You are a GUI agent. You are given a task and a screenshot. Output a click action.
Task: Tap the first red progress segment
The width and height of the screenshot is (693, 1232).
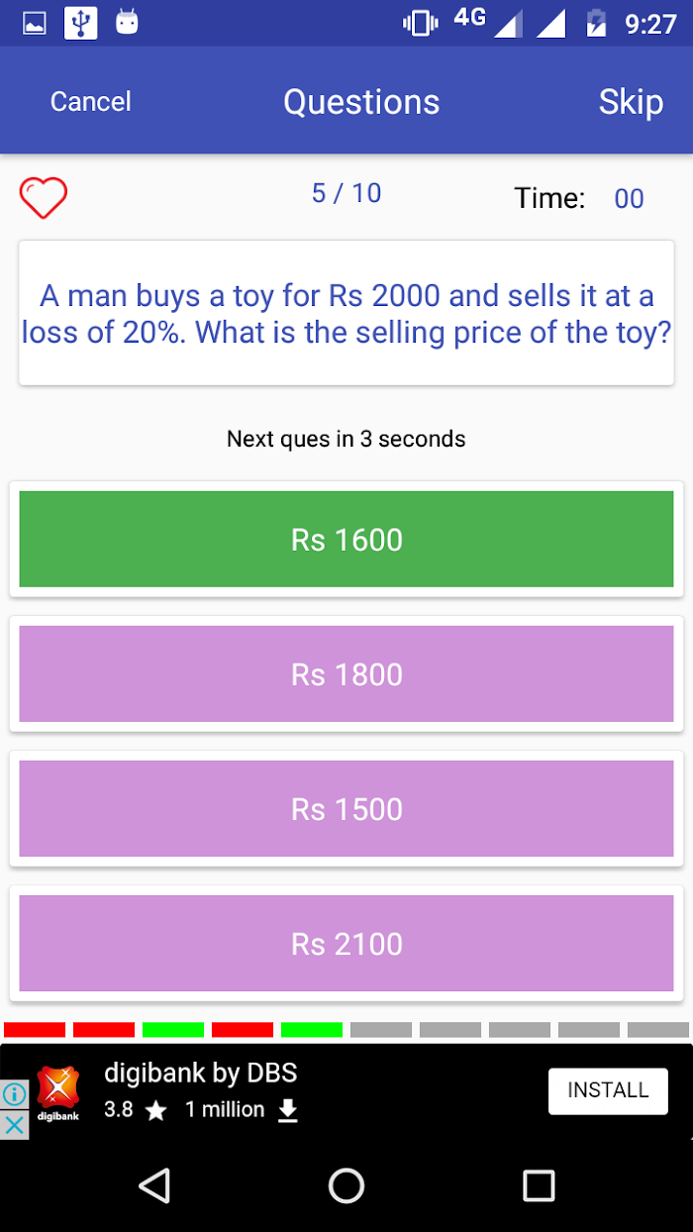[x=35, y=1030]
